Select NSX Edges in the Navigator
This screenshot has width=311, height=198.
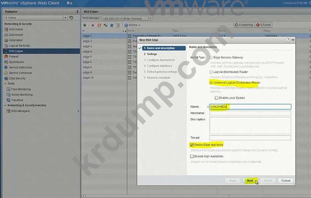[x=41, y=51]
